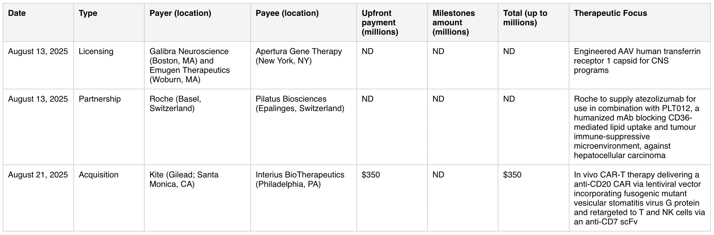Select the Payer (location) column header
This screenshot has width=714, height=235.
click(x=180, y=13)
